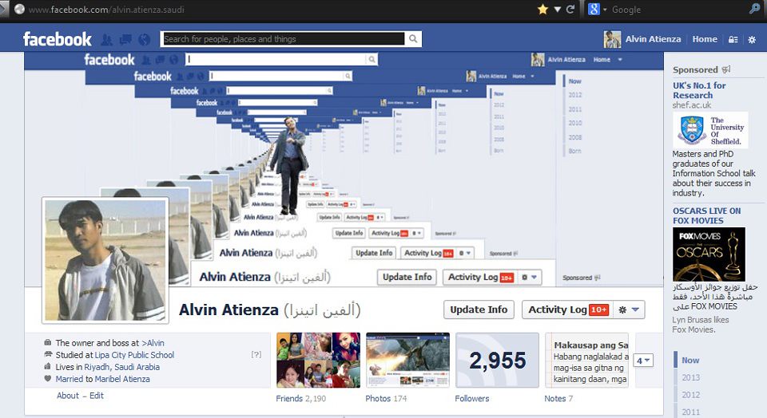Click the browser address bar URL
The width and height of the screenshot is (767, 418).
click(106, 10)
